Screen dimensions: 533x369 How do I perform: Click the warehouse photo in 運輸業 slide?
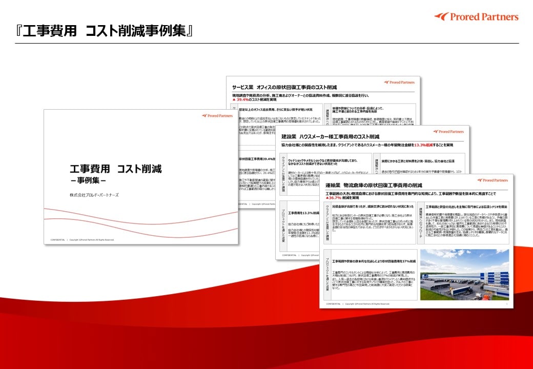point(465,275)
